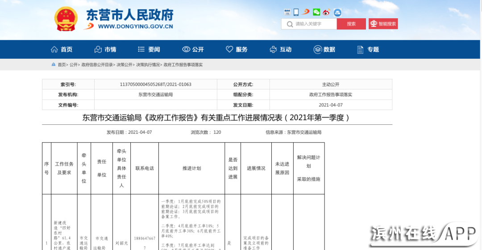Follow the 决策执行情况 breadcrumb link

[148, 65]
